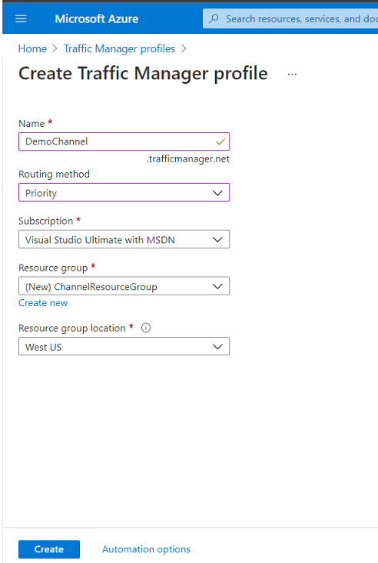The height and width of the screenshot is (563, 378).
Task: Click the Microsoft Azure title
Action: click(x=97, y=18)
